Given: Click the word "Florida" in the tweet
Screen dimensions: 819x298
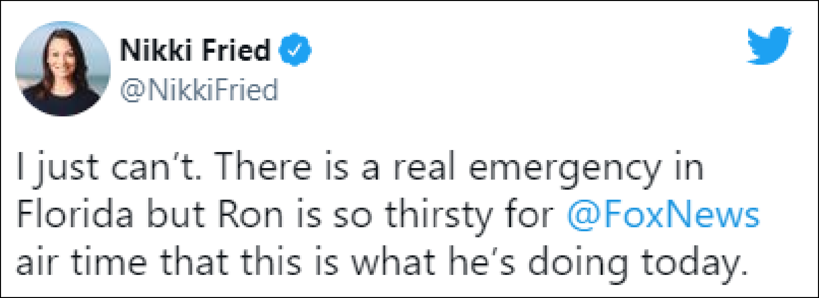Looking at the screenshot, I should coord(75,215).
